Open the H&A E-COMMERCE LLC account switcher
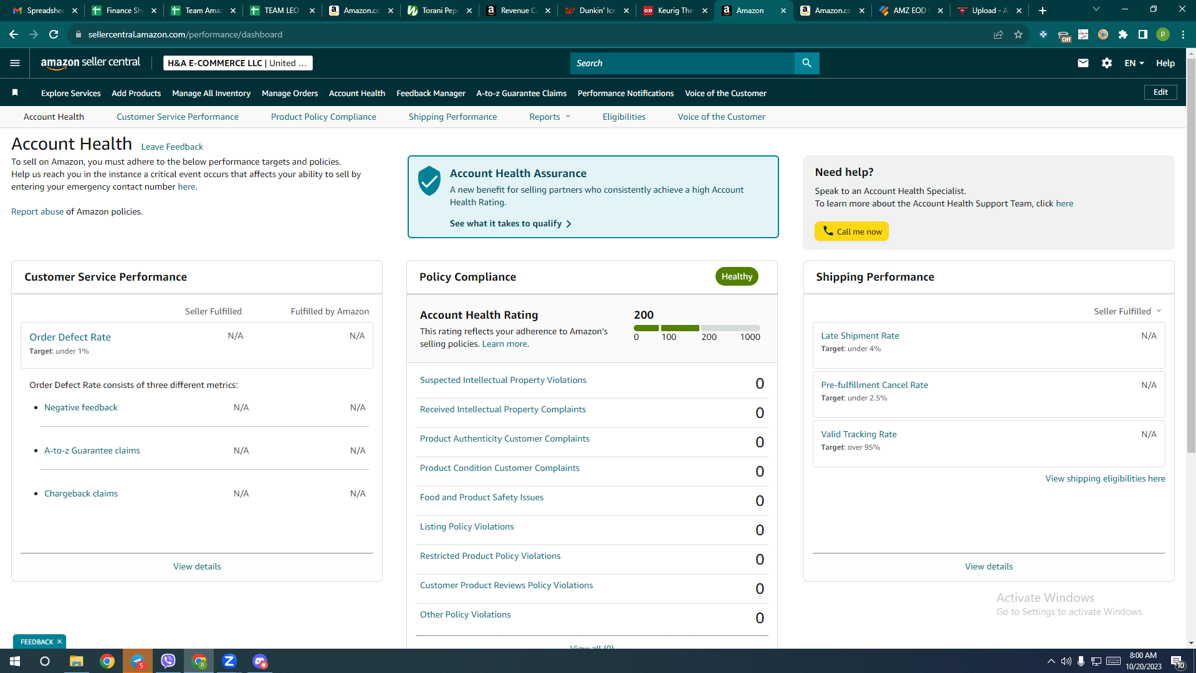The image size is (1196, 673). coord(237,63)
